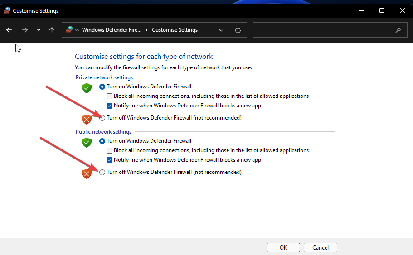Click the firewall icon in address bar
Image resolution: width=413 pixels, height=255 pixels.
pos(69,29)
